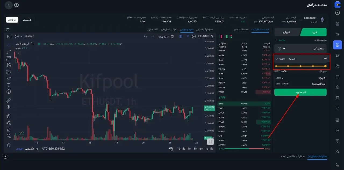Toggle lock all drawings
The width and height of the screenshot is (344, 170).
pyautogui.click(x=9, y=130)
